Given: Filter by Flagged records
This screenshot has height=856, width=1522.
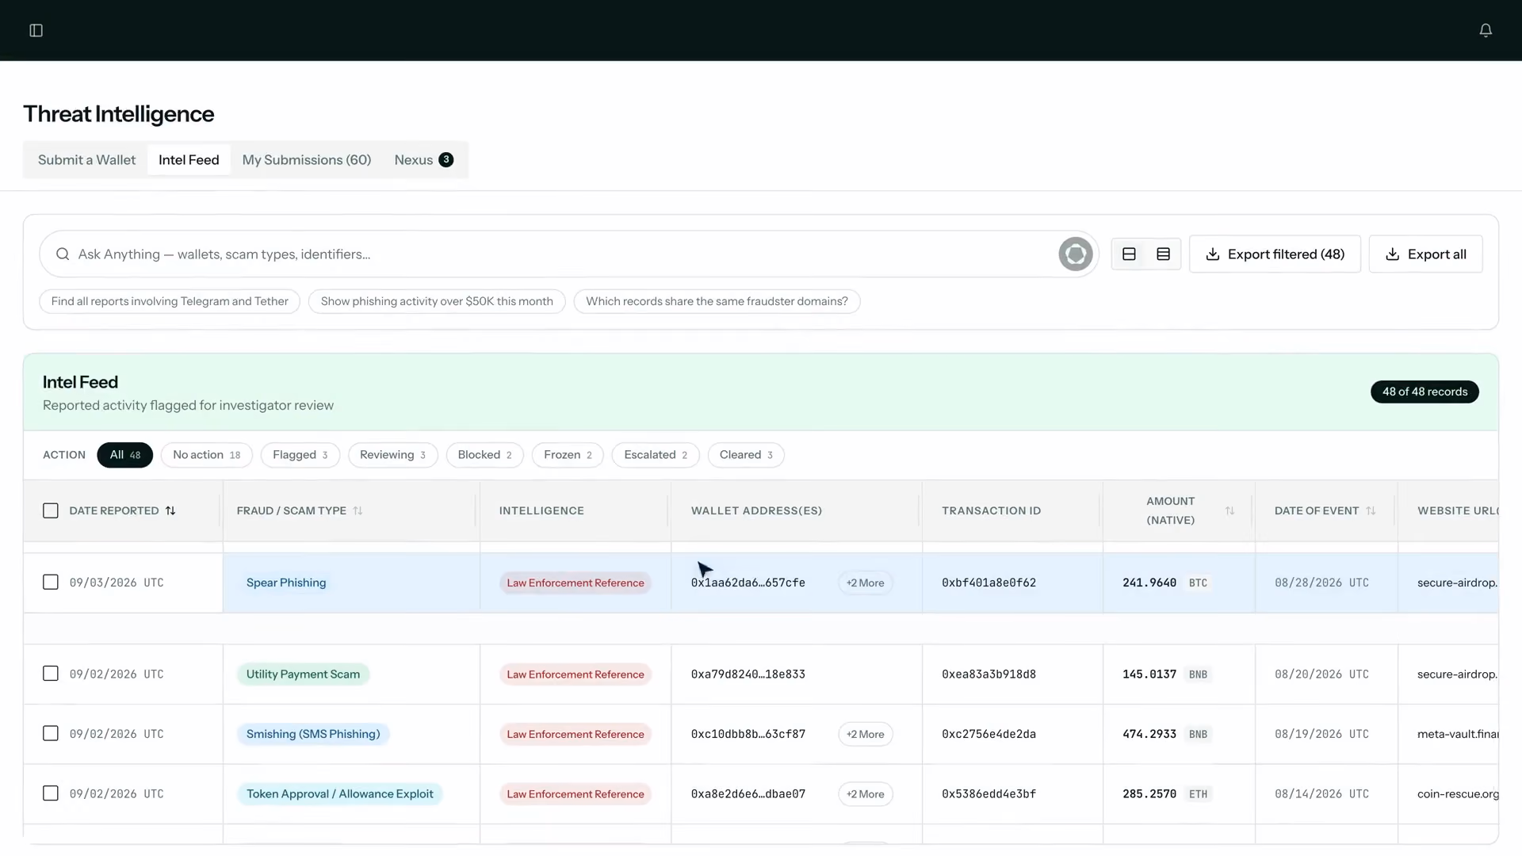Looking at the screenshot, I should point(300,455).
